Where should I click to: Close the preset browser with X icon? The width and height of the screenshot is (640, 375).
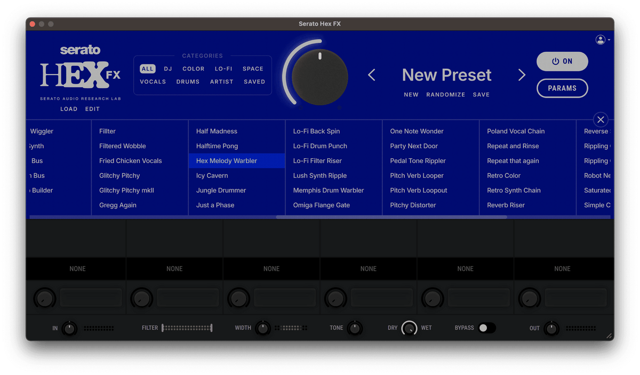pos(601,119)
